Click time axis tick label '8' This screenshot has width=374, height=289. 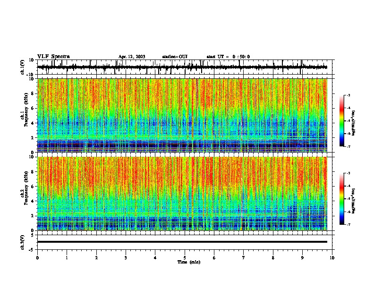coord(273,257)
